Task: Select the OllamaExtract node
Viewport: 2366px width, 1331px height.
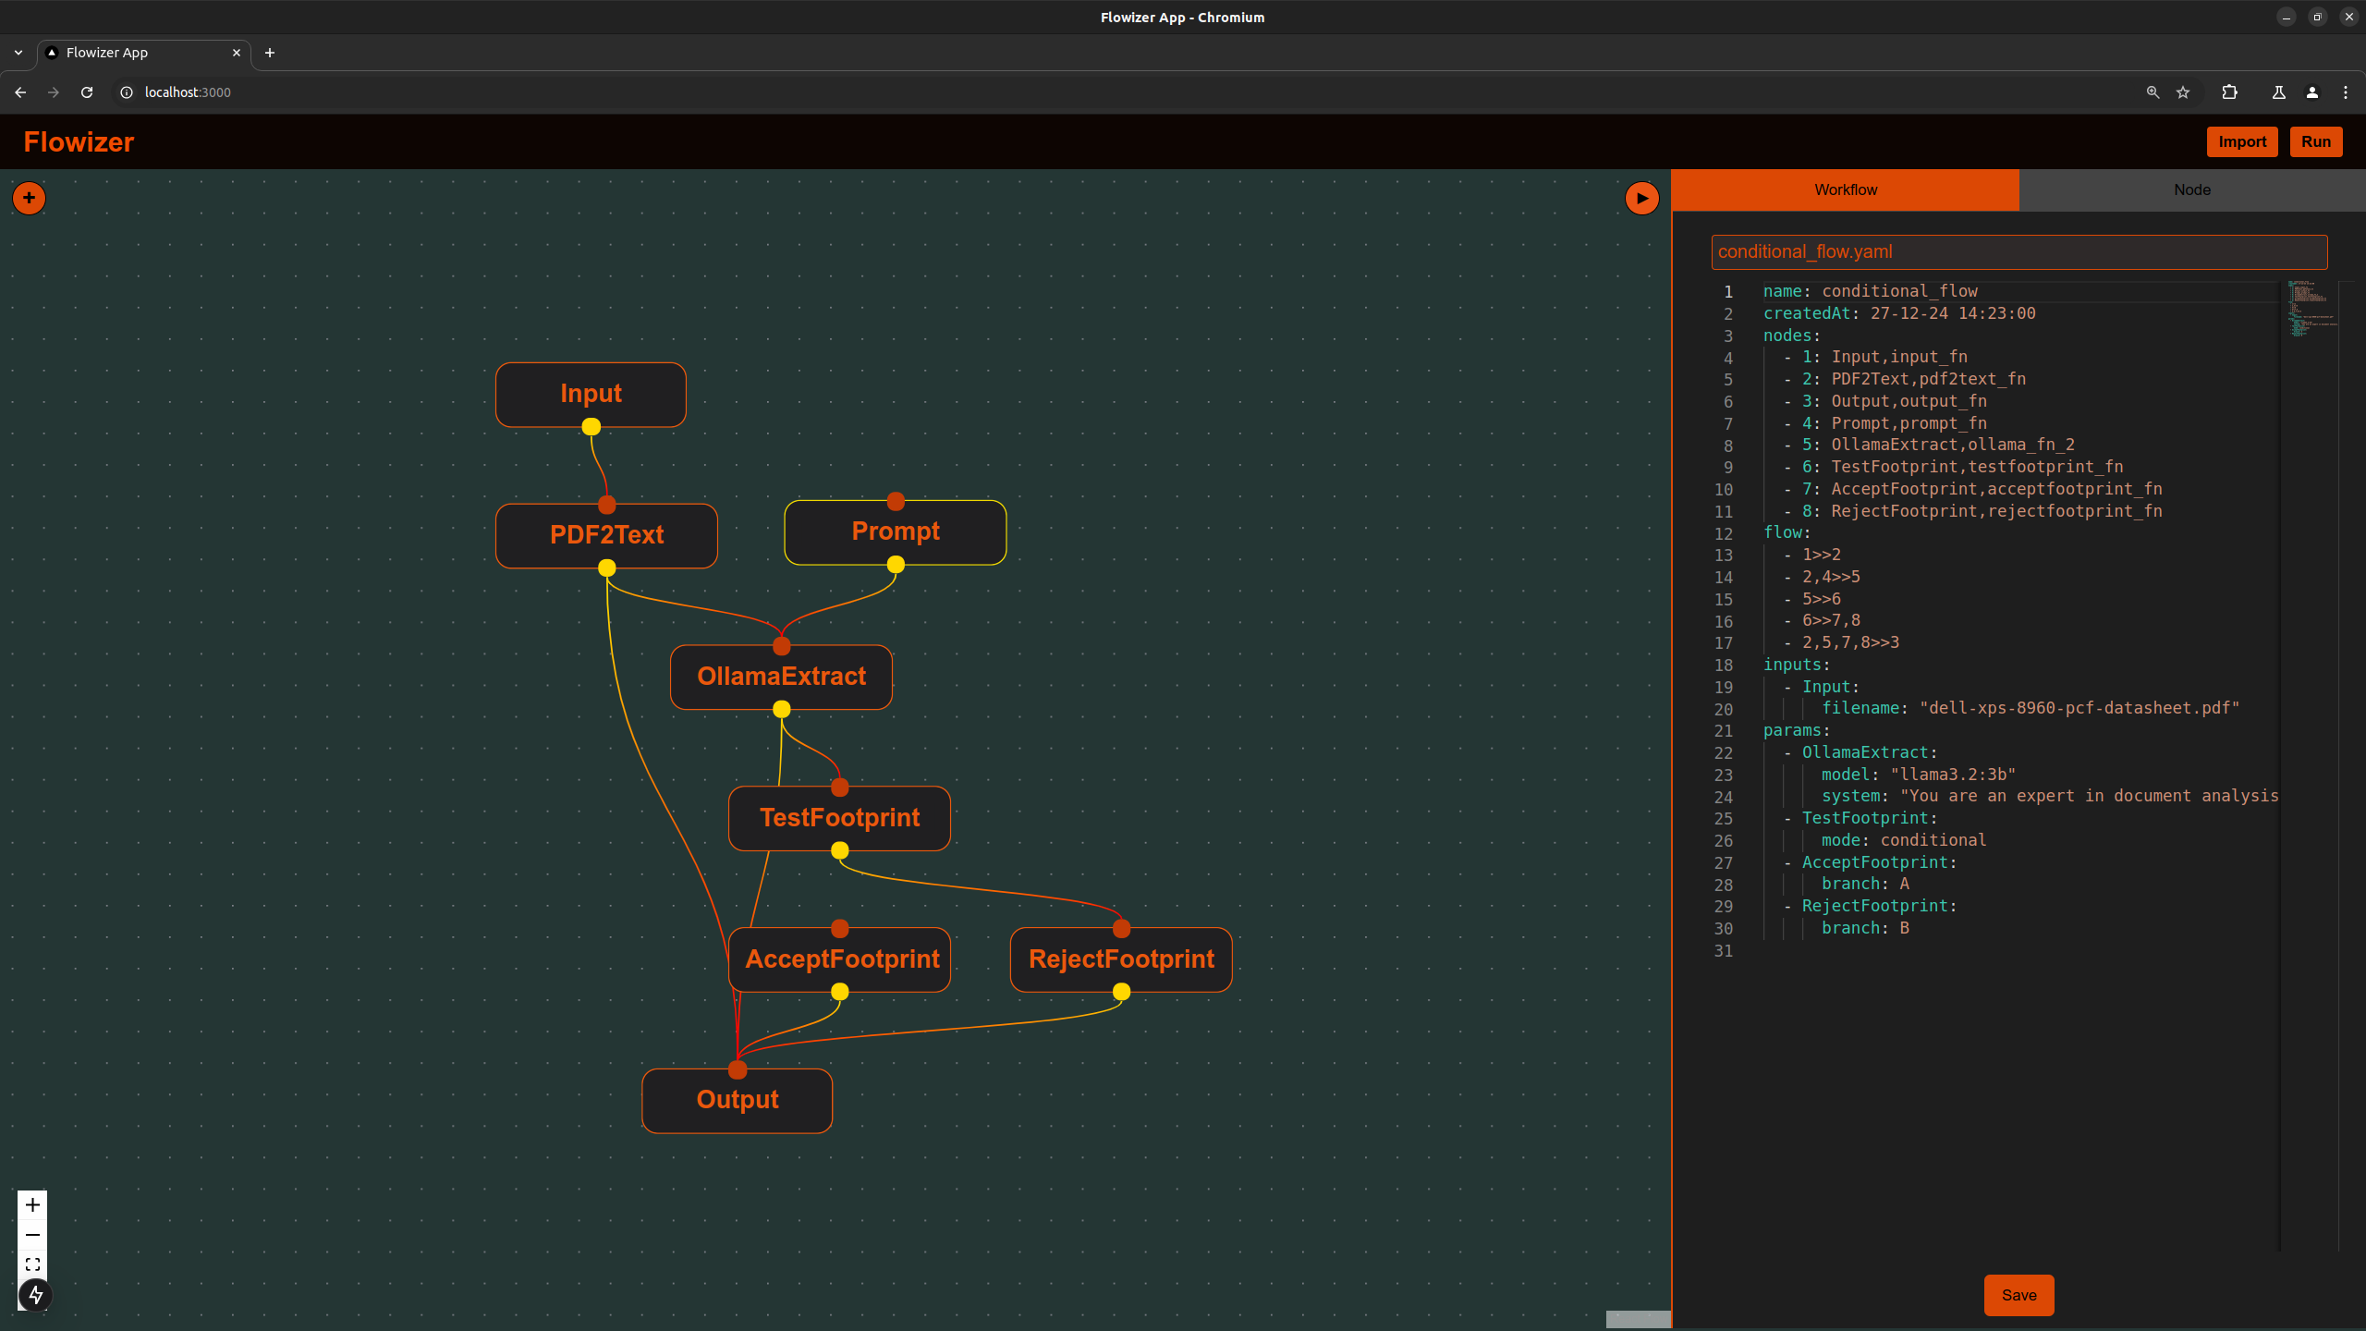Action: click(781, 678)
